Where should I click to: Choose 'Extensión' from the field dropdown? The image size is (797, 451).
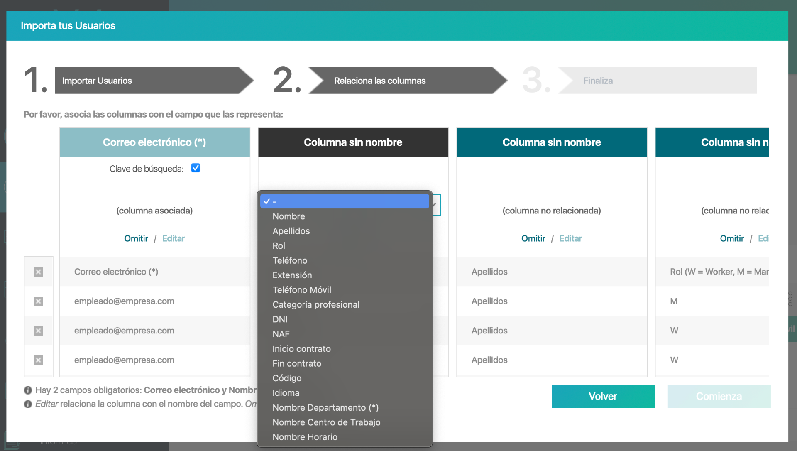pos(345,275)
